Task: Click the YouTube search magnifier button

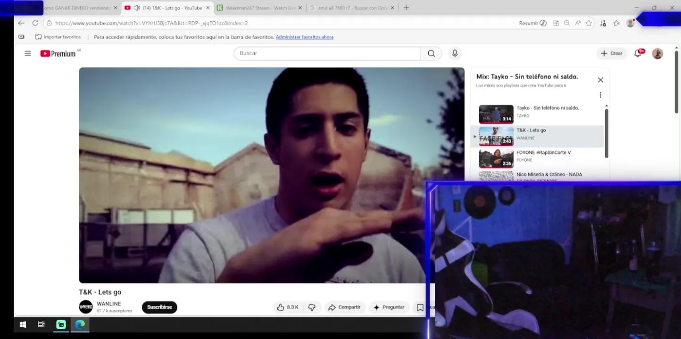Action: point(431,53)
